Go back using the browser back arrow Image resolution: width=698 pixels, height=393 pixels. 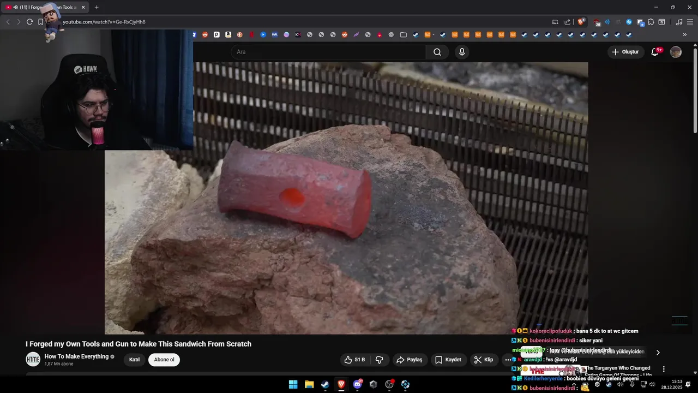[8, 22]
